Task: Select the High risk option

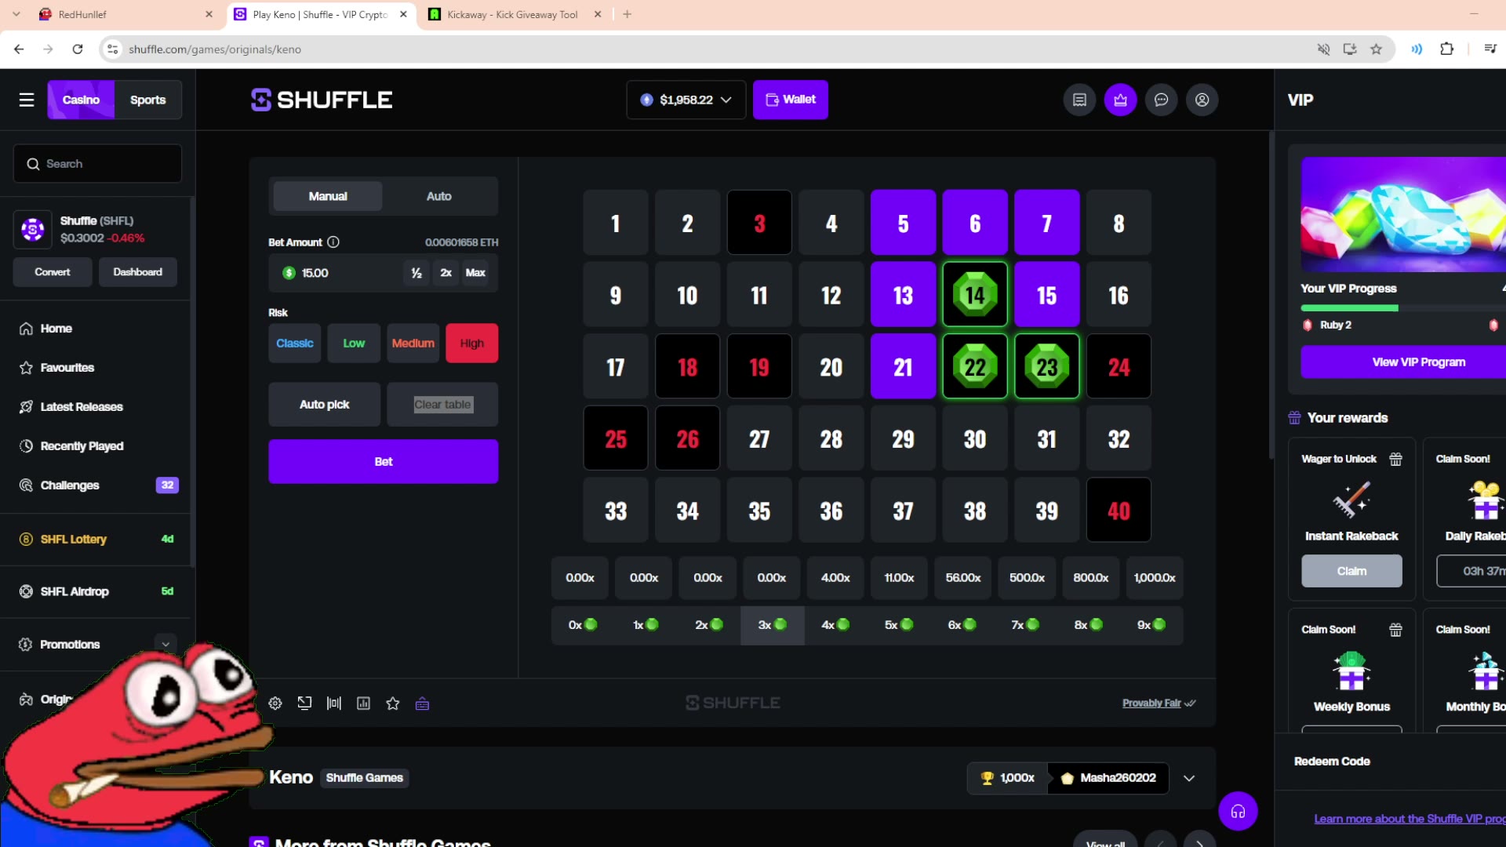Action: 471,344
